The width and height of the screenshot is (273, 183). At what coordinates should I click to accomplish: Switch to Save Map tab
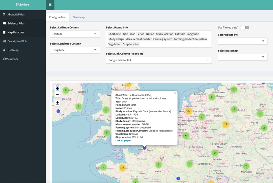(79, 17)
